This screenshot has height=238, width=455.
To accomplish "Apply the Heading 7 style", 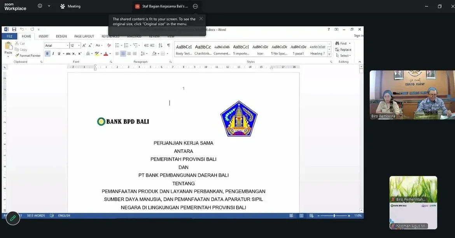I will [317, 50].
